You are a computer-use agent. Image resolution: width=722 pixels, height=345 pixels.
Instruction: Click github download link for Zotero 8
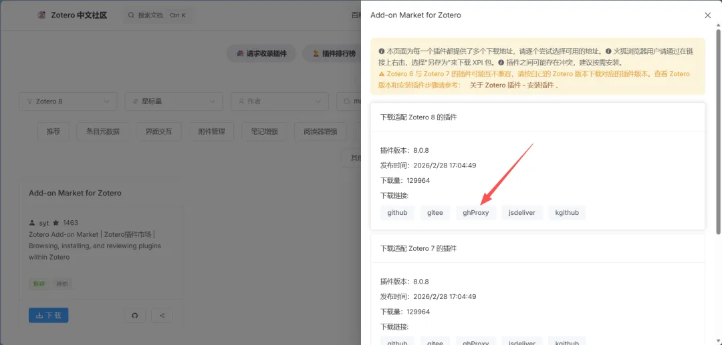click(397, 213)
